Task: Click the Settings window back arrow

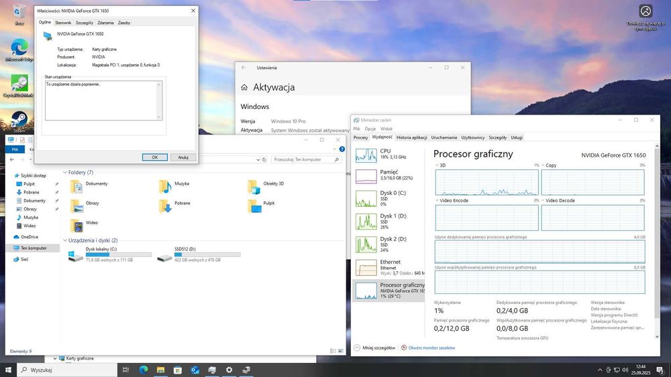Action: pyautogui.click(x=244, y=68)
